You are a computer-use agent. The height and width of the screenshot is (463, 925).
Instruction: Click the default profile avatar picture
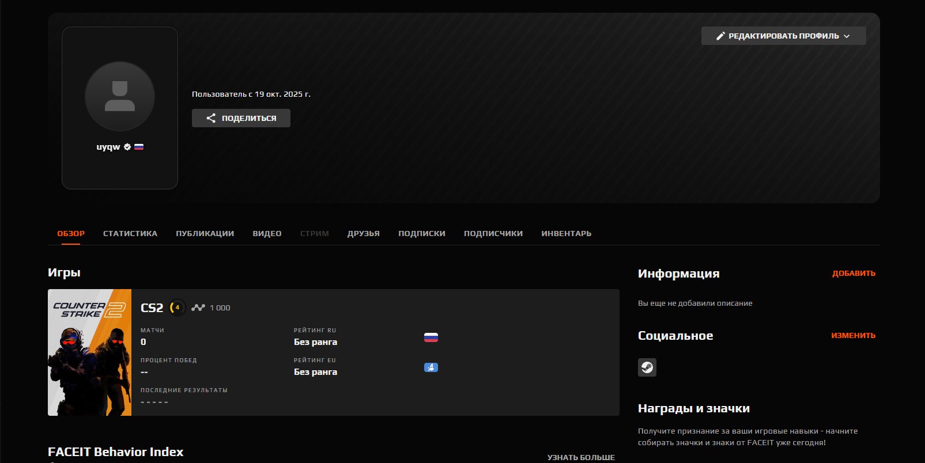pos(120,96)
